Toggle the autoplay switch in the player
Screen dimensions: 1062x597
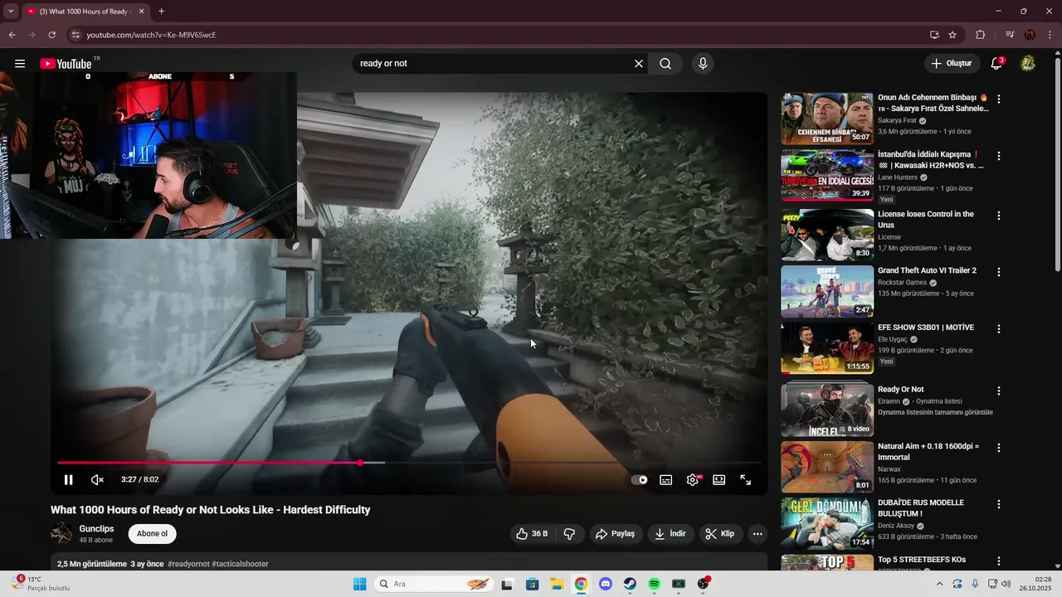pos(639,479)
